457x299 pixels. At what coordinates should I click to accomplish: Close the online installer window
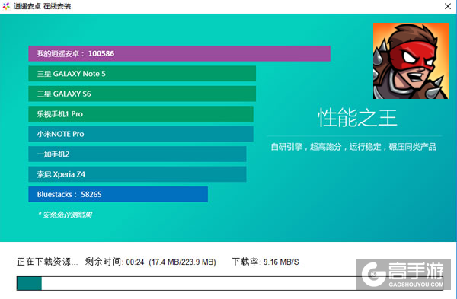pyautogui.click(x=448, y=6)
